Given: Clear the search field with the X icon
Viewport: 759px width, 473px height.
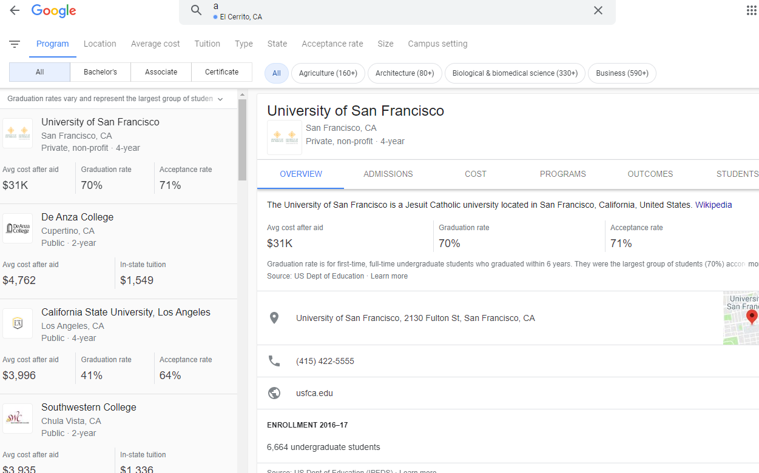Looking at the screenshot, I should pos(598,10).
